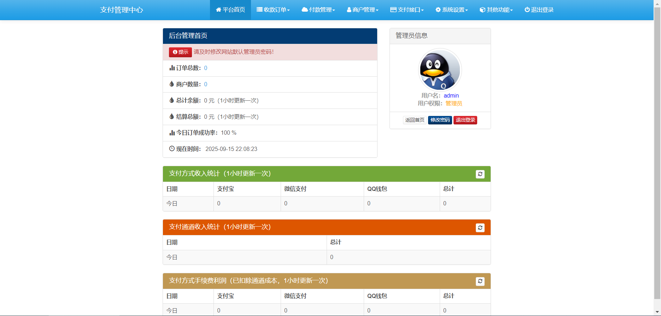Click the timestamp 2025-09-15 22:08:23
The width and height of the screenshot is (661, 316).
point(231,149)
